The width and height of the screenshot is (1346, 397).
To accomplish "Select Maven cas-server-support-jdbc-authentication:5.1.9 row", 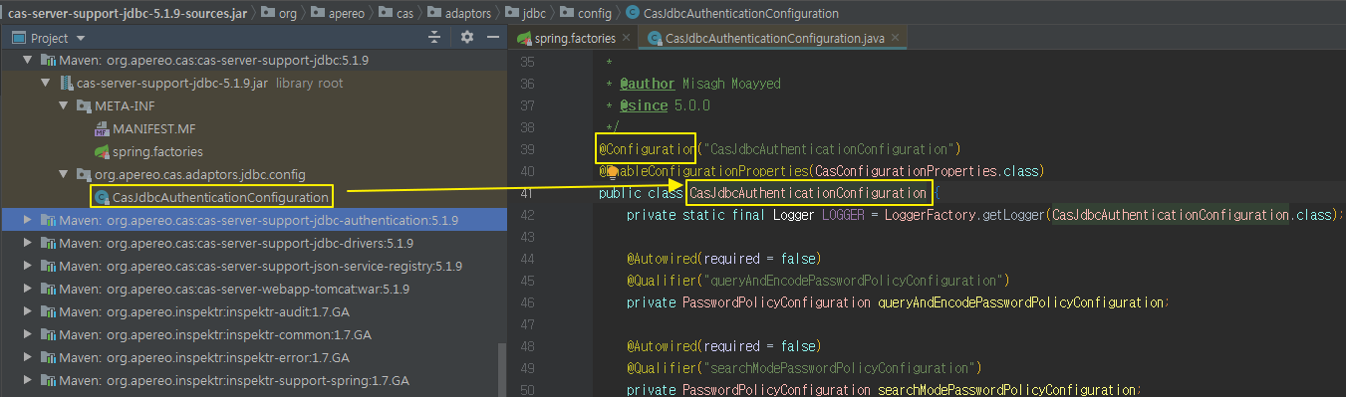I will (253, 220).
